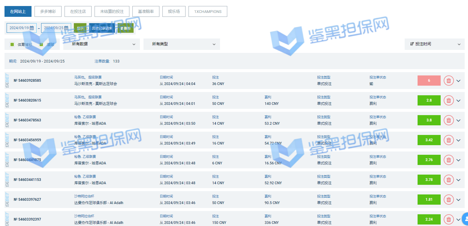
Task: Click the red odds badge showing 6
Action: pyautogui.click(x=429, y=81)
